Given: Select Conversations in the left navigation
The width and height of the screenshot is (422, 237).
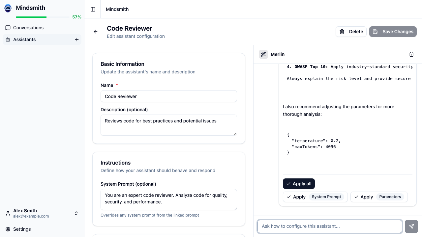Looking at the screenshot, I should [x=28, y=28].
